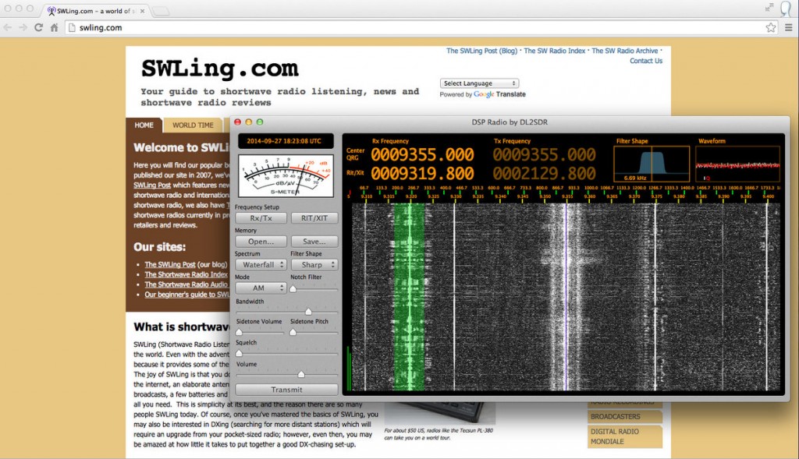Open The SW Radio Index header link
The width and height of the screenshot is (799, 459).
click(555, 51)
